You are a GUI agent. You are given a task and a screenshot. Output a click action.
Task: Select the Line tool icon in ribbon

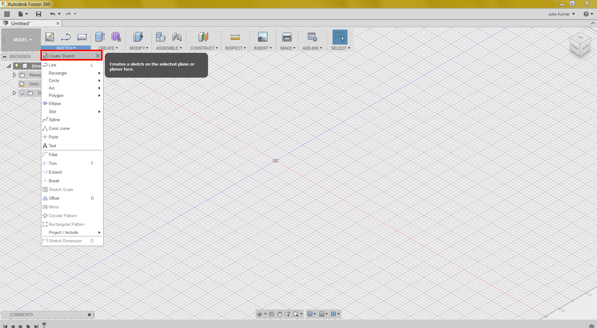tap(66, 37)
